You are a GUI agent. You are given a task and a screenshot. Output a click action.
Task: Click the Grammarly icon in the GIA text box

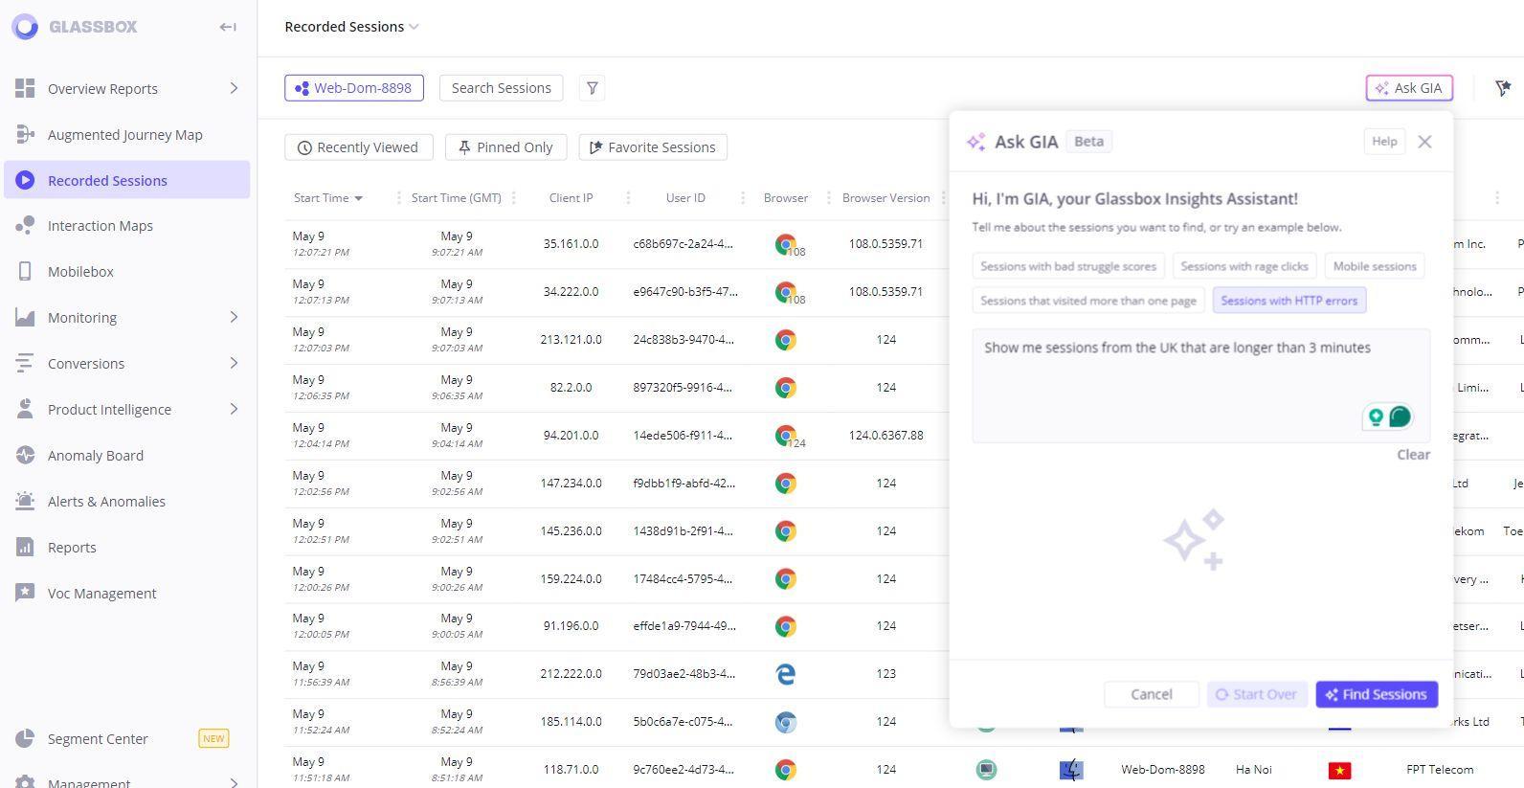(1399, 417)
